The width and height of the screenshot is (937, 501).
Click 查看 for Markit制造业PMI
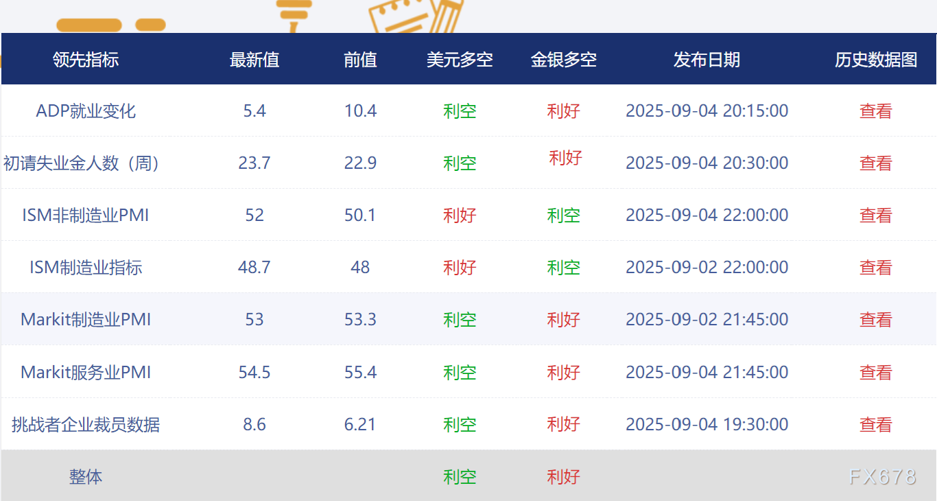876,319
